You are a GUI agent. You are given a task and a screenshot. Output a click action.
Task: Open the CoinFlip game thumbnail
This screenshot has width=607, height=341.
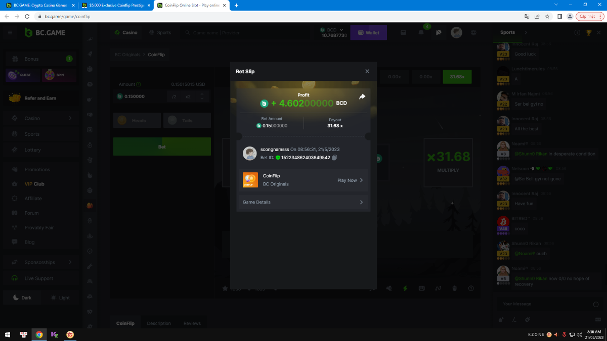[250, 180]
